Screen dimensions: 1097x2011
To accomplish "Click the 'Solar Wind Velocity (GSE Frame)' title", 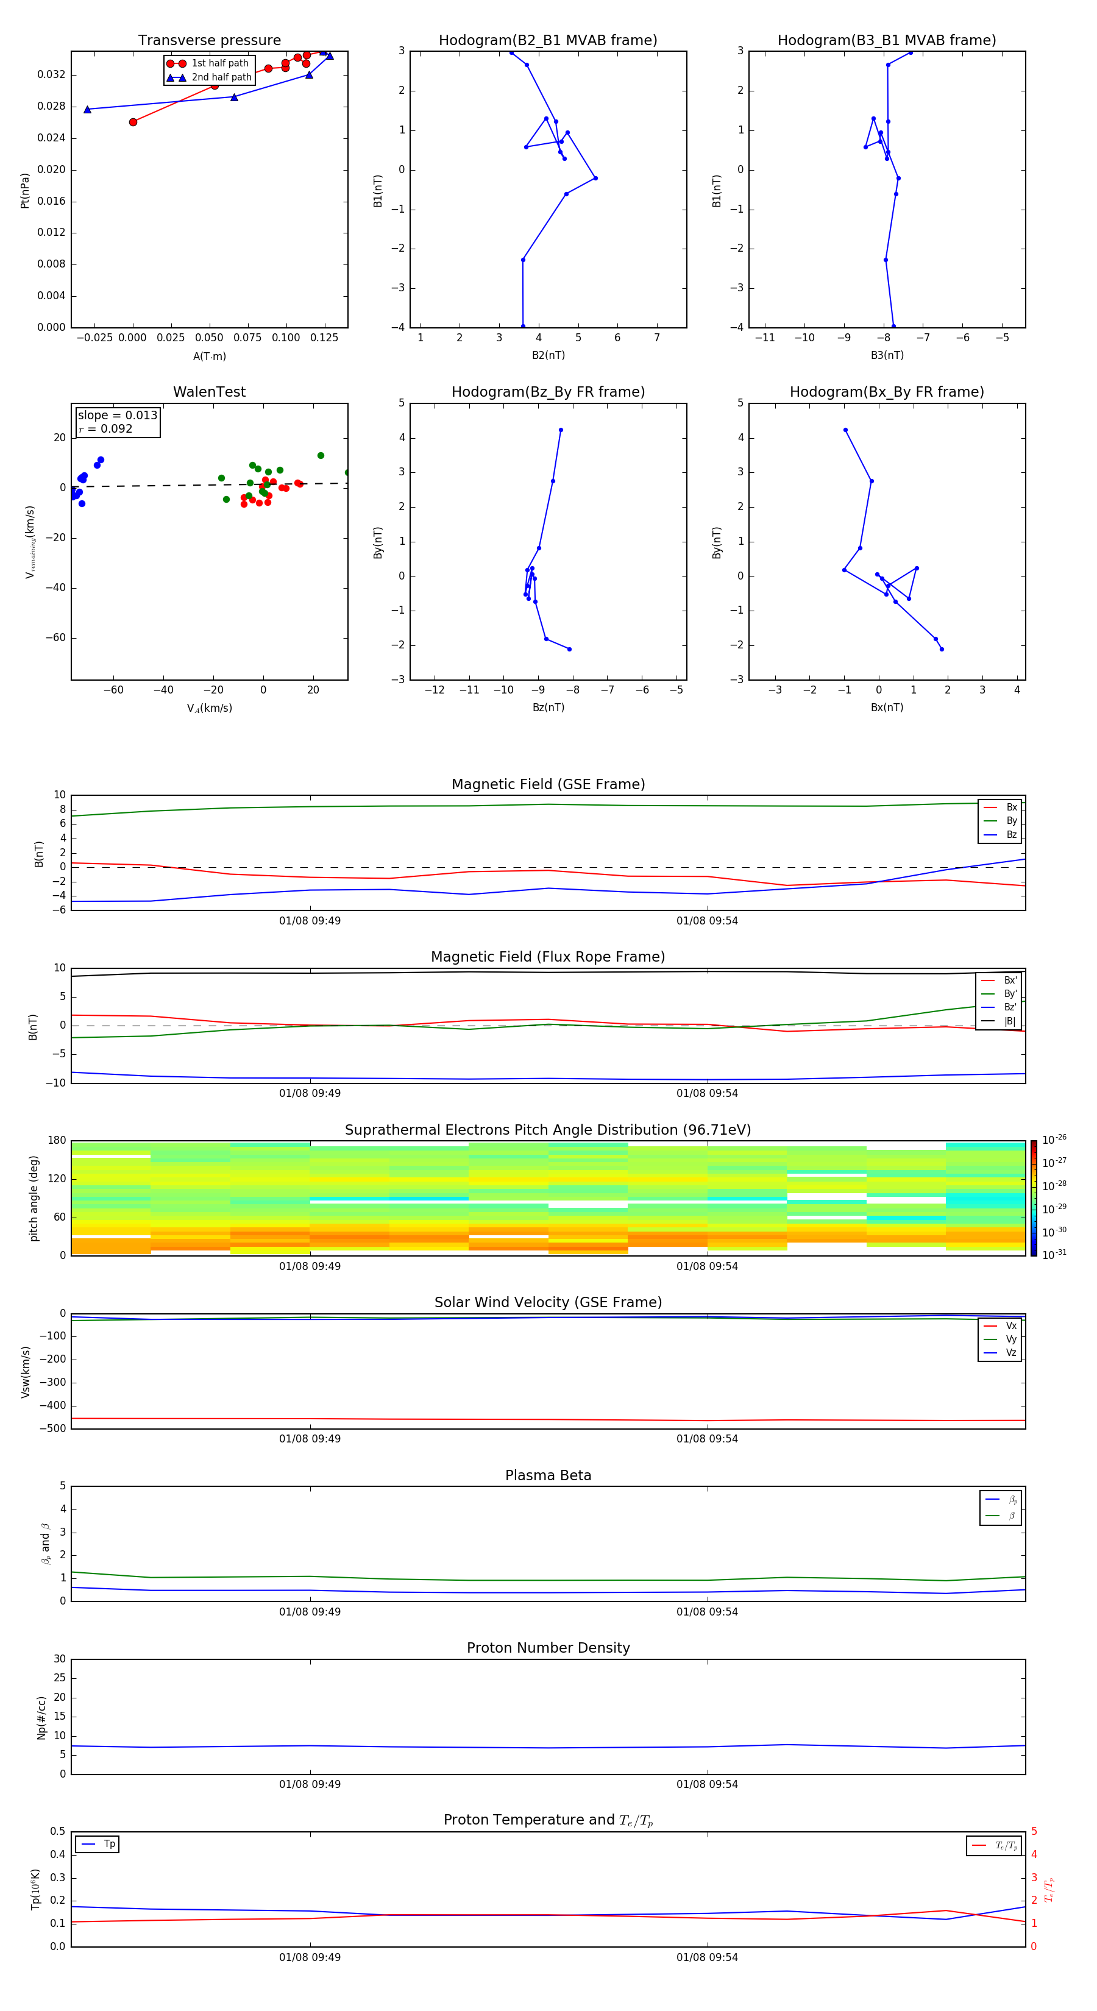I will 548,1302.
